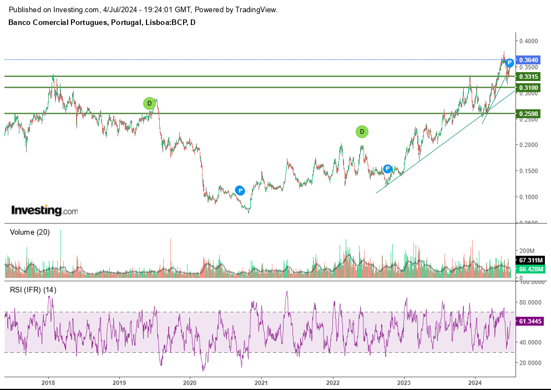The image size is (551, 390).
Task: Click the 67.311M volume value label
Action: point(530,260)
